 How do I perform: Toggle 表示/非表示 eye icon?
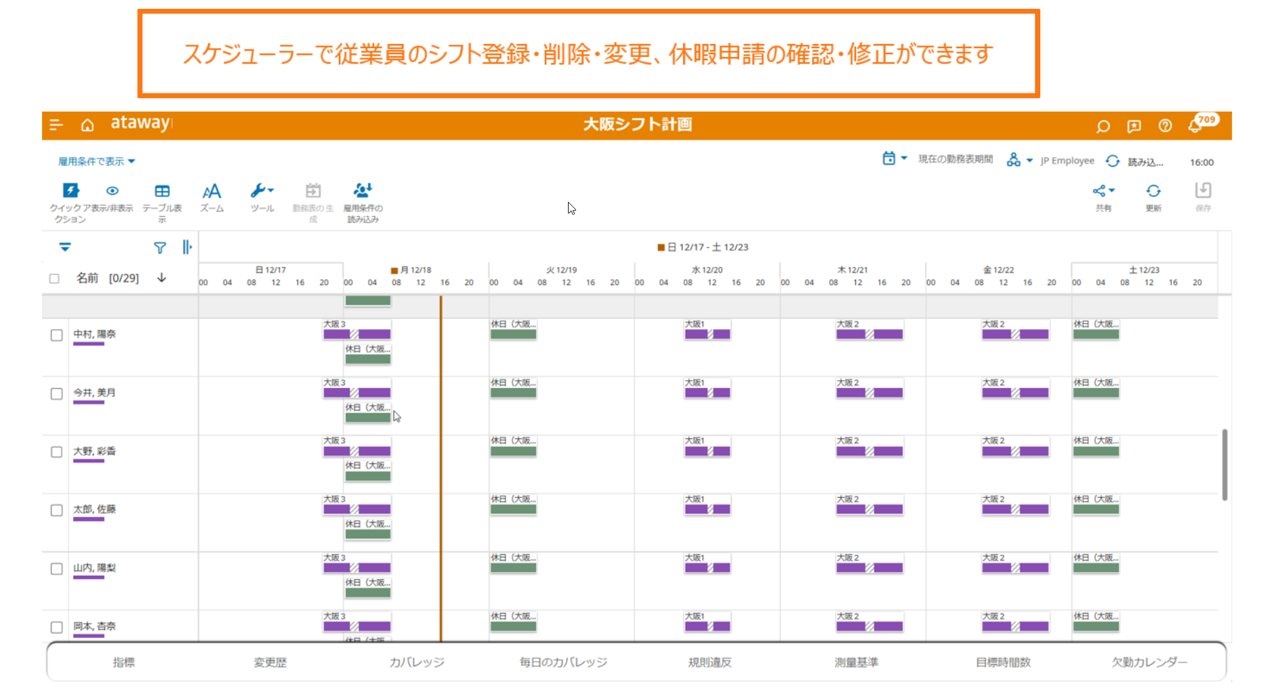[x=113, y=191]
